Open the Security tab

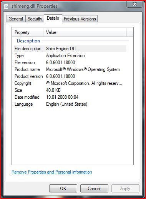[x=35, y=19]
